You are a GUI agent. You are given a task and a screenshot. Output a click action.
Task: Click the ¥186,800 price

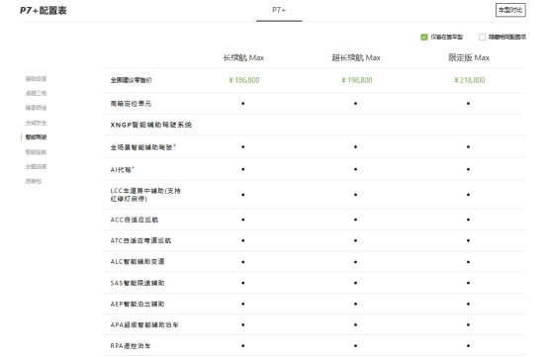pyautogui.click(x=244, y=80)
